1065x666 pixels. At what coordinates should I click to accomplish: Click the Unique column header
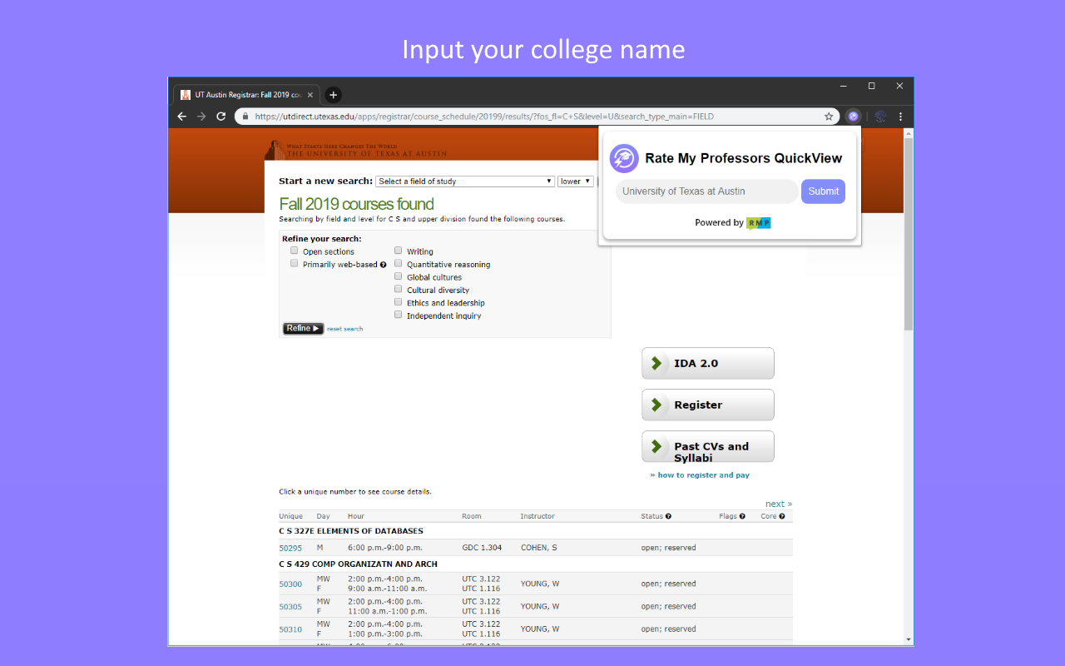tap(291, 516)
